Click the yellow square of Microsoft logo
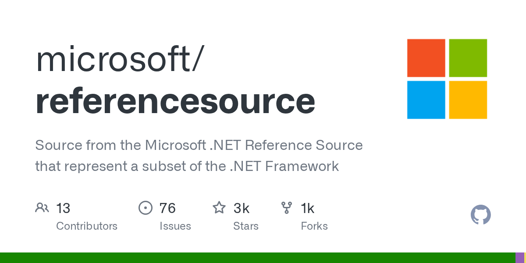Viewport: 526px width, 263px height. click(x=468, y=100)
